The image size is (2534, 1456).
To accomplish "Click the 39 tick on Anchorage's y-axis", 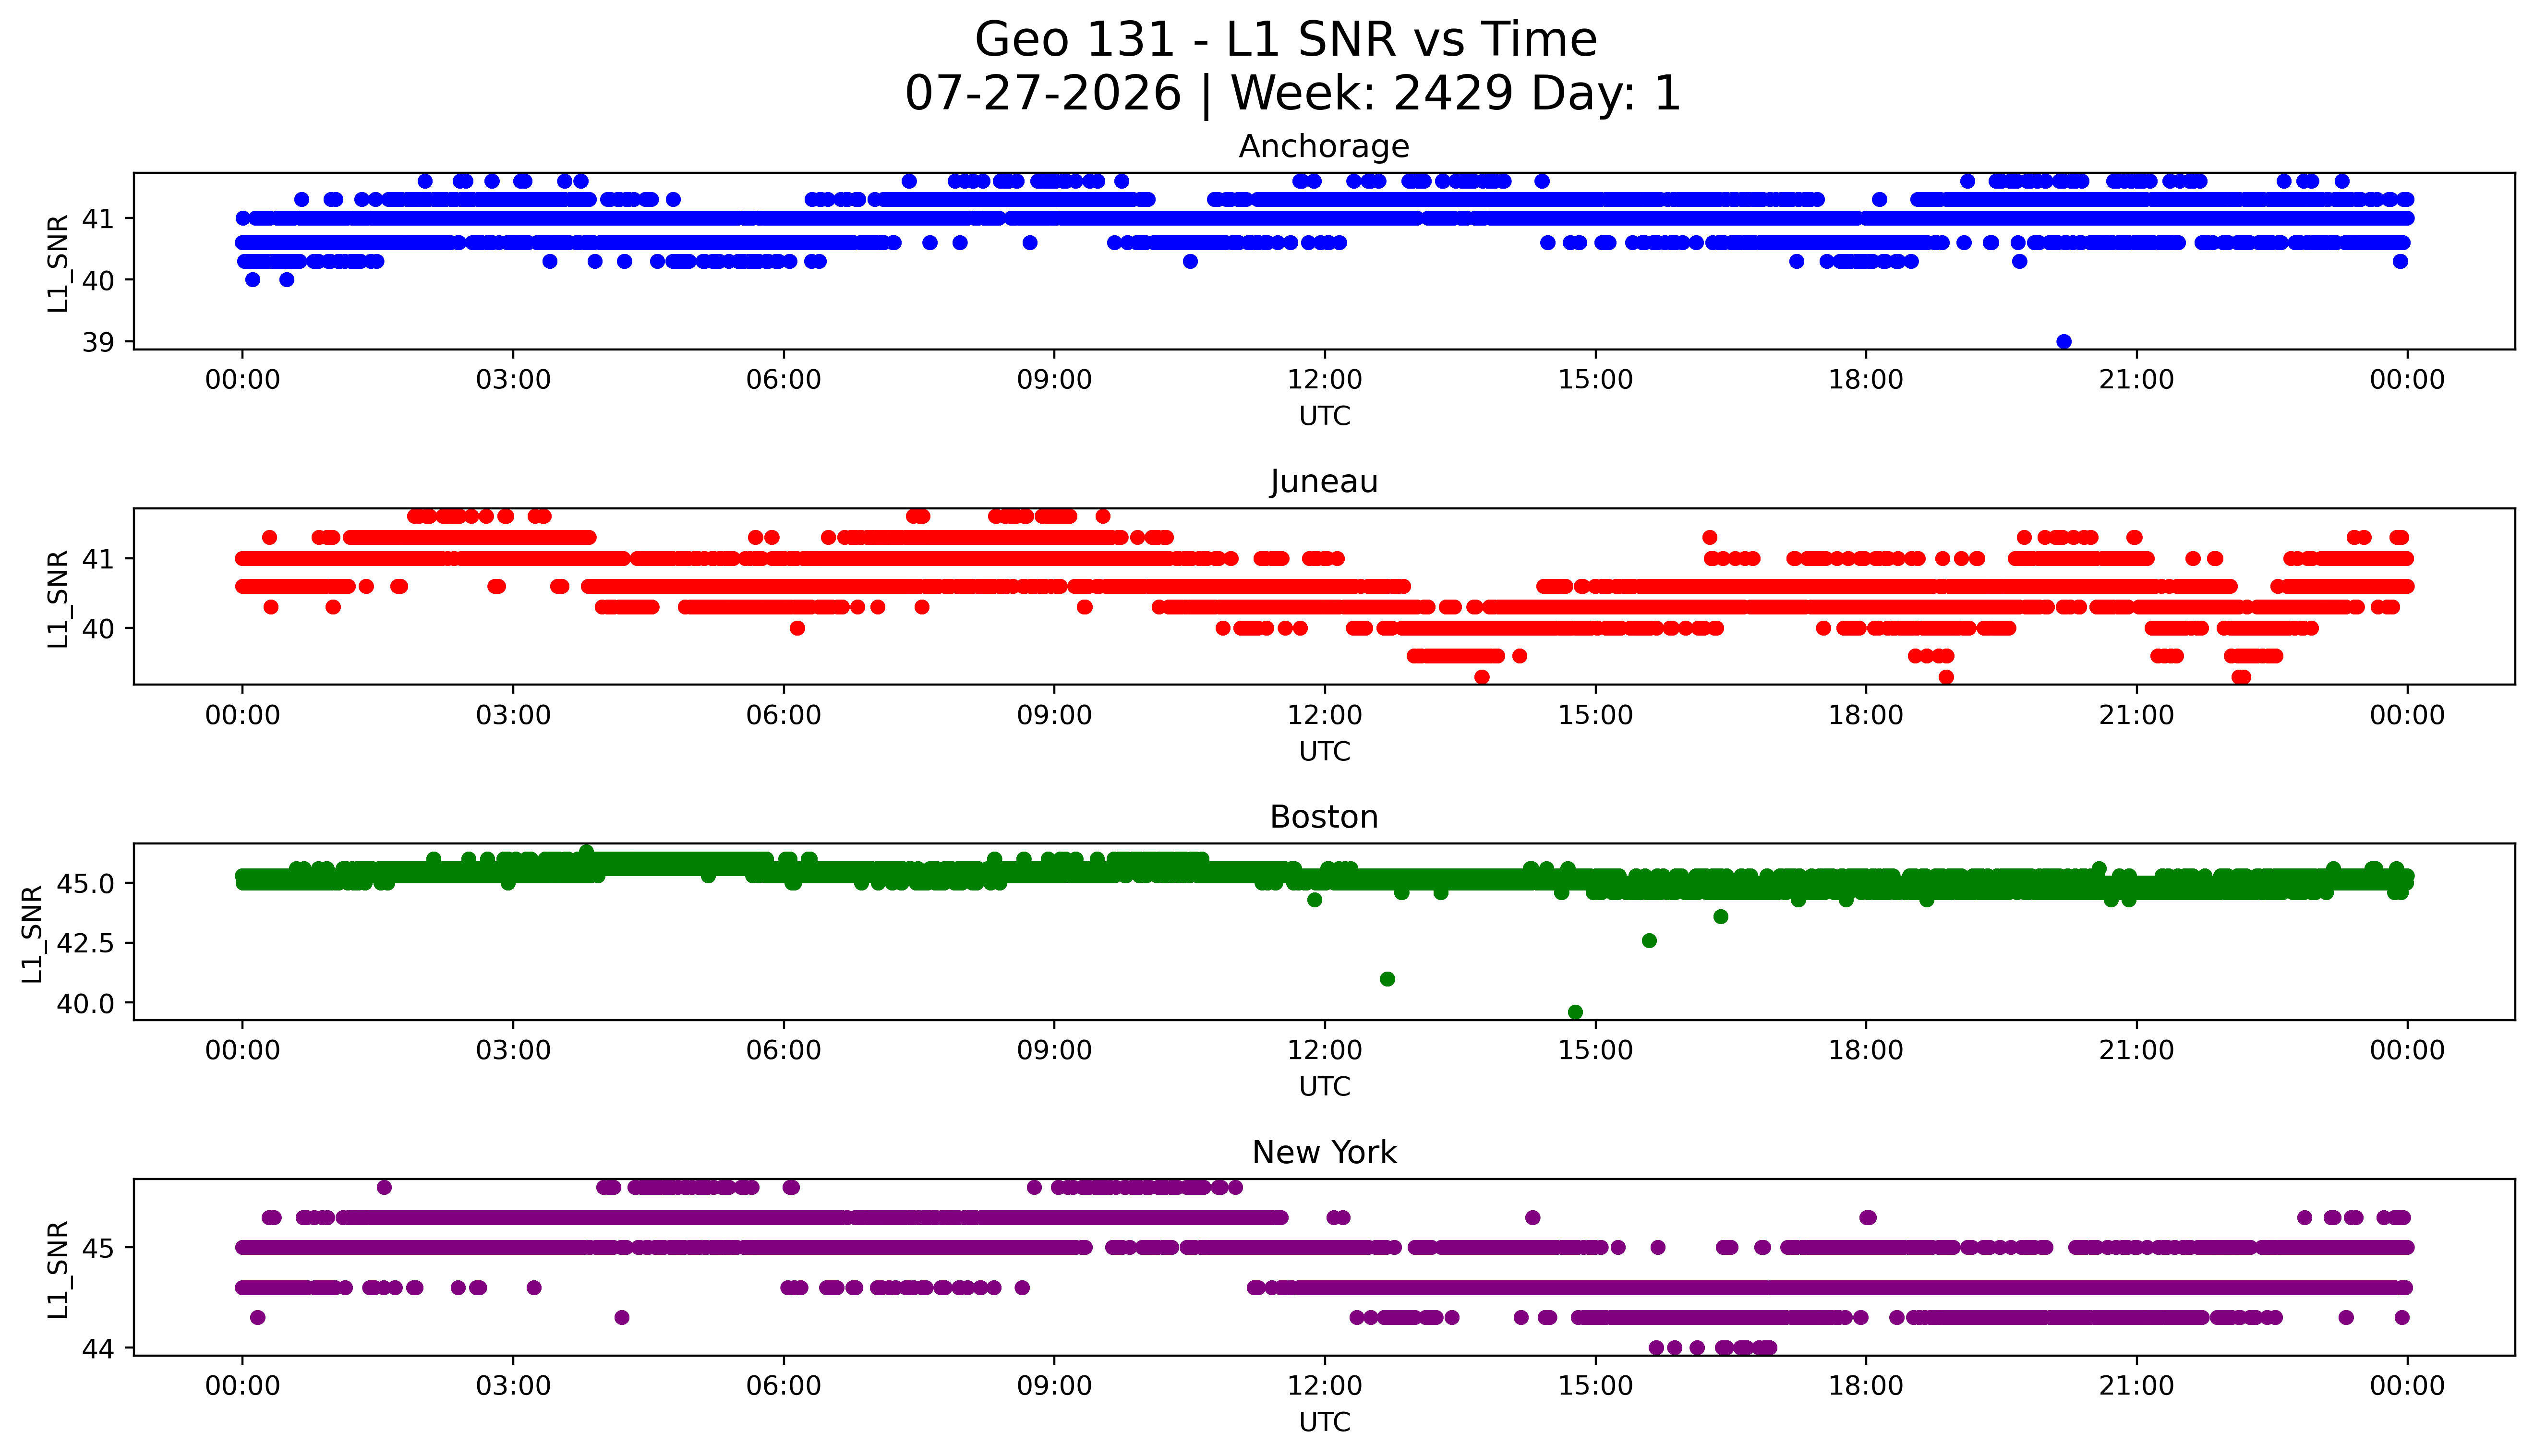I will [98, 342].
